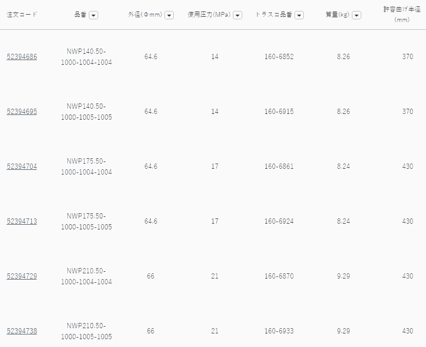This screenshot has height=347, width=426.
Task: Click Trusco number 160-6852 cell
Action: pyautogui.click(x=279, y=56)
